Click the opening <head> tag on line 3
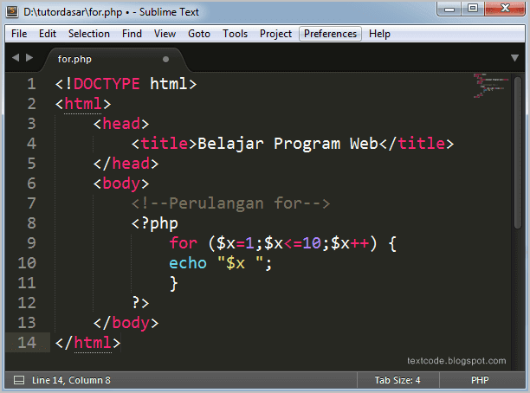Screen dimensions: 530x393 (121, 124)
